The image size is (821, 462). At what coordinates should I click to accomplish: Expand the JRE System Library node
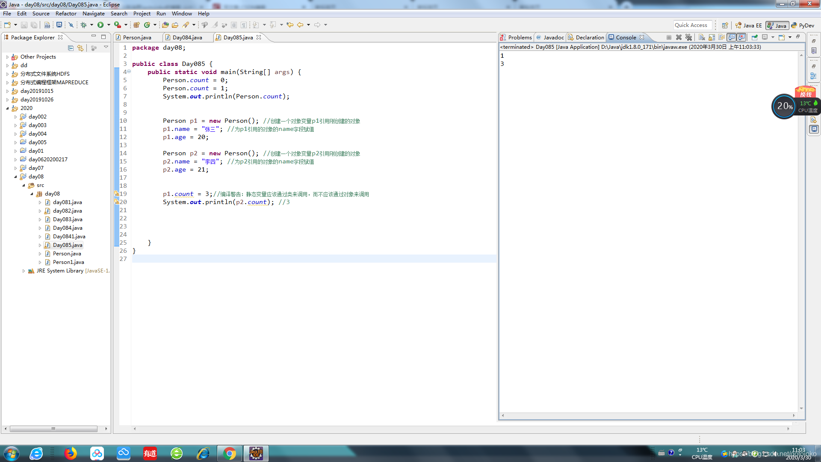24,271
